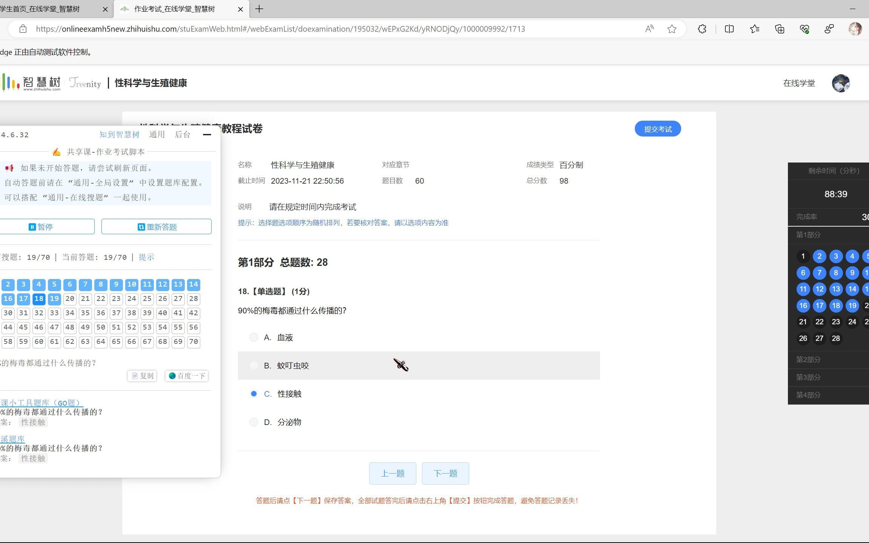This screenshot has width=869, height=543.
Task: View site information lock icon
Action: (23, 29)
